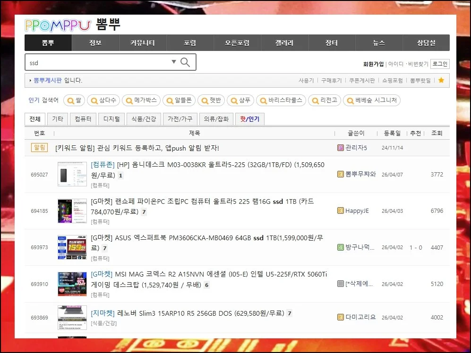The width and height of the screenshot is (471, 353).
Task: Click the 알림 badge on the notice row
Action: click(39, 147)
